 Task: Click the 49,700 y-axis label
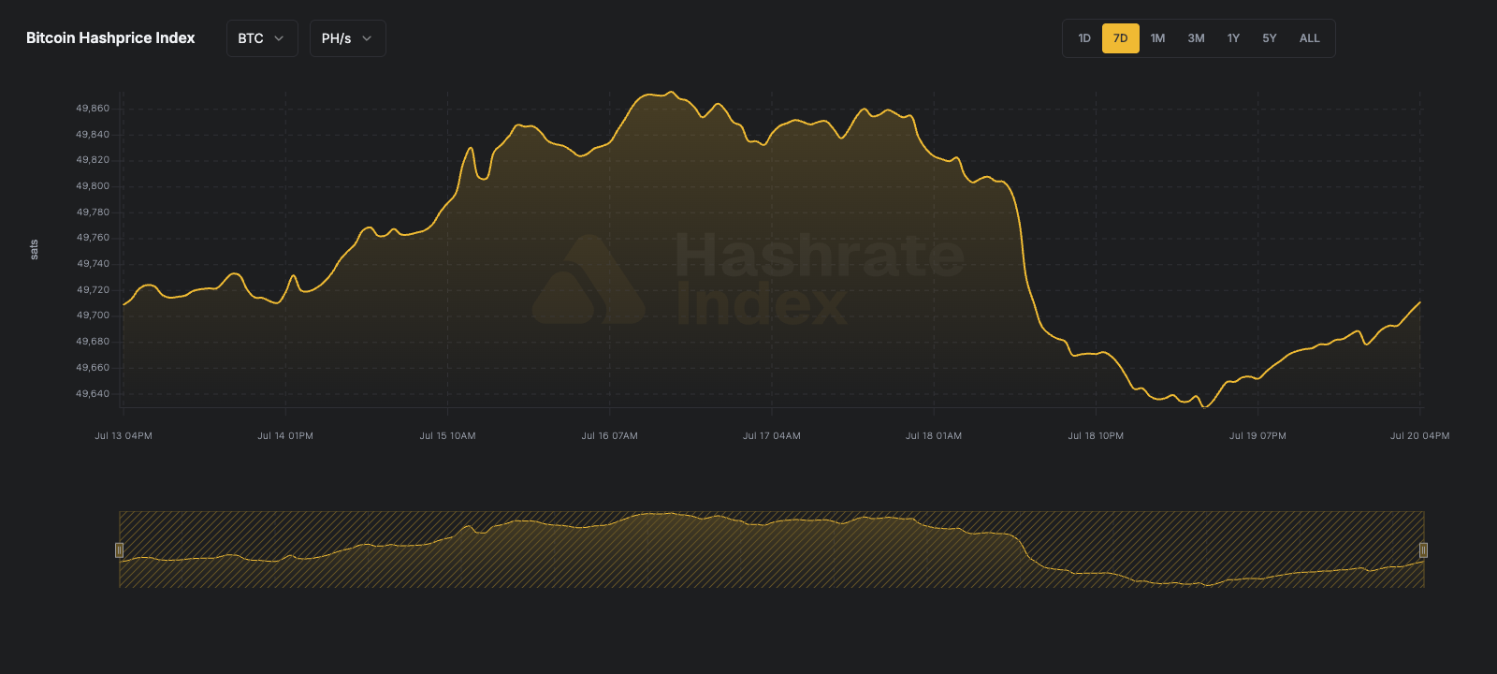(x=93, y=315)
